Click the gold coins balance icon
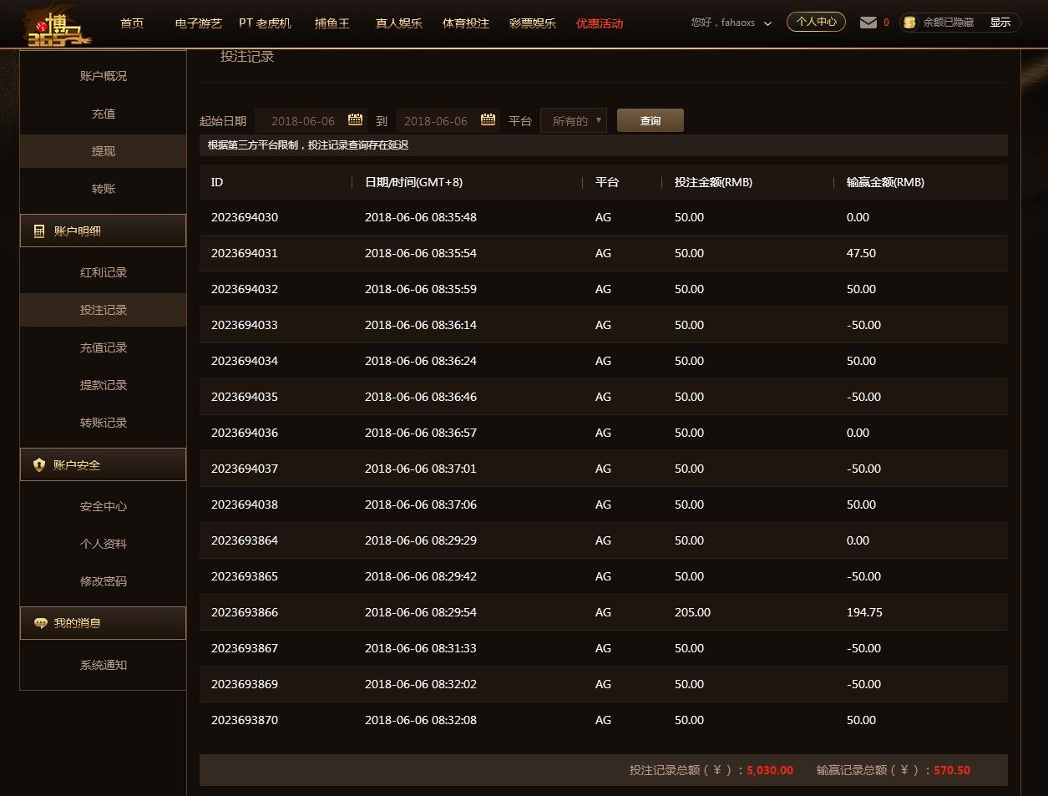This screenshot has height=796, width=1048. pyautogui.click(x=909, y=23)
